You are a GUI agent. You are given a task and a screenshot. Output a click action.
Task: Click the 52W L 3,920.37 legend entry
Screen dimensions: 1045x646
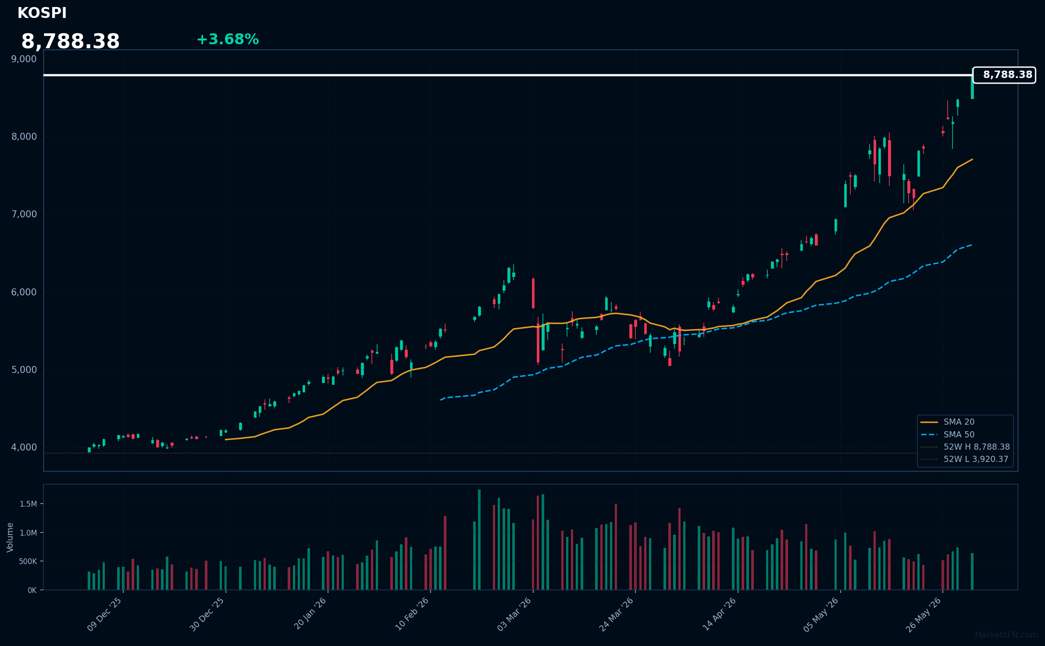(964, 459)
